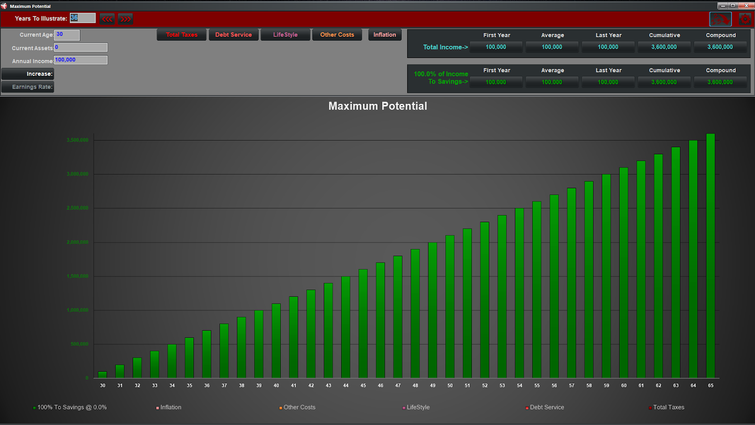This screenshot has width=755, height=425.
Task: Click the x-axis label 45
Action: (x=363, y=385)
